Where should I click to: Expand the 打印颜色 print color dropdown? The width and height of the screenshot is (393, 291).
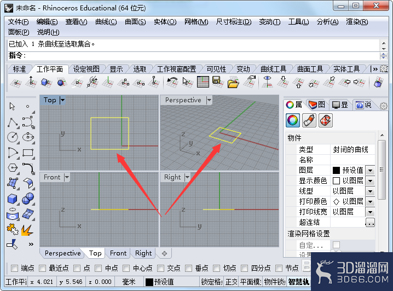point(370,202)
